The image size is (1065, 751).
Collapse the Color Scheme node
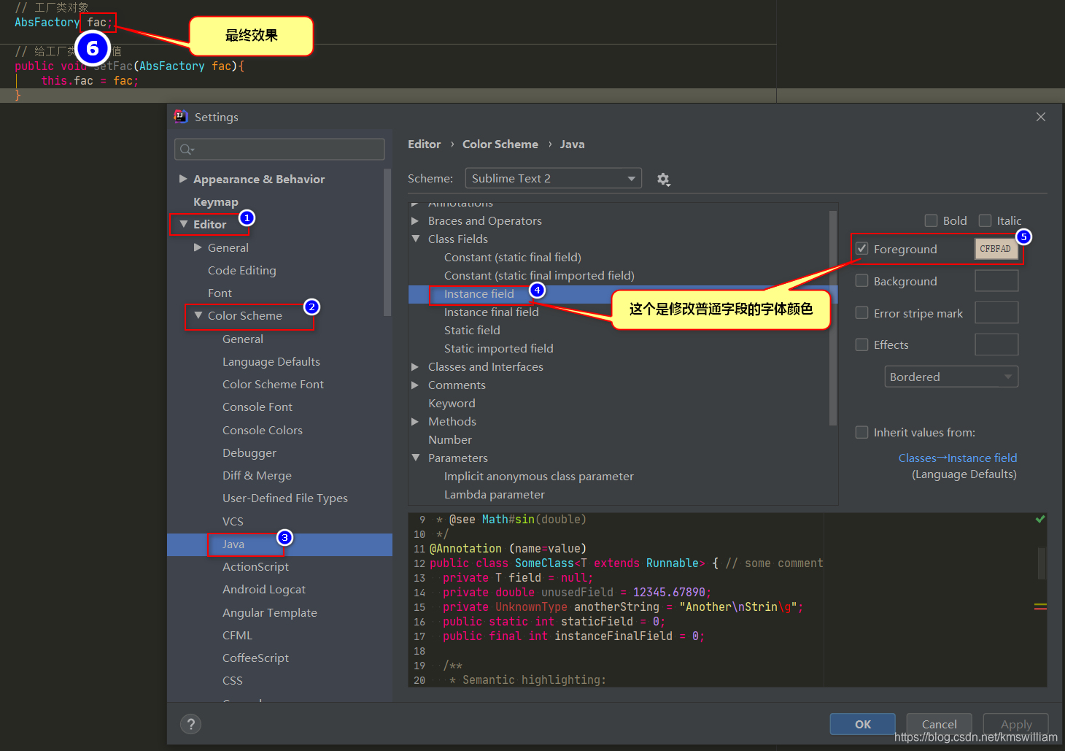tap(198, 315)
